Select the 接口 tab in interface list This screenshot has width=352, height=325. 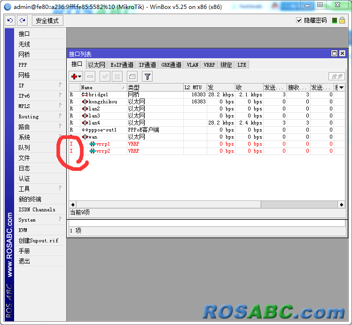(77, 64)
